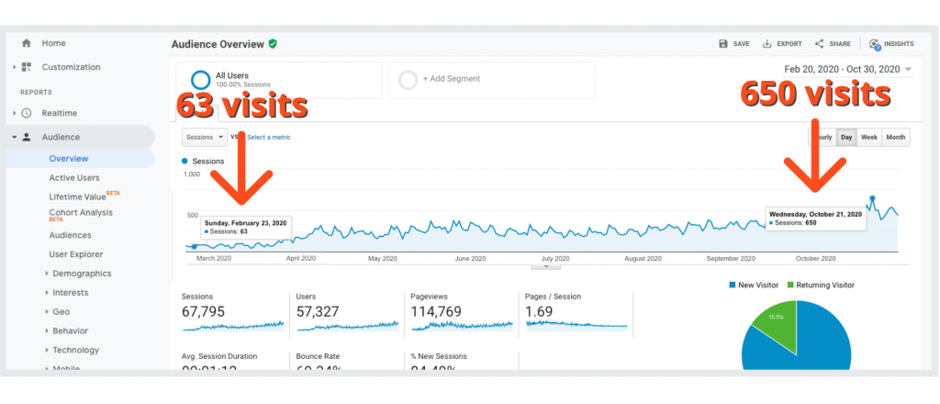The image size is (940, 404).
Task: Collapse the Audience section arrow
Action: click(x=14, y=137)
